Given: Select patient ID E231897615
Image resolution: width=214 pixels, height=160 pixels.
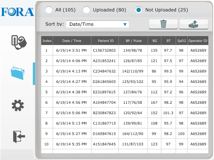Looking at the screenshot, I should (x=104, y=92).
